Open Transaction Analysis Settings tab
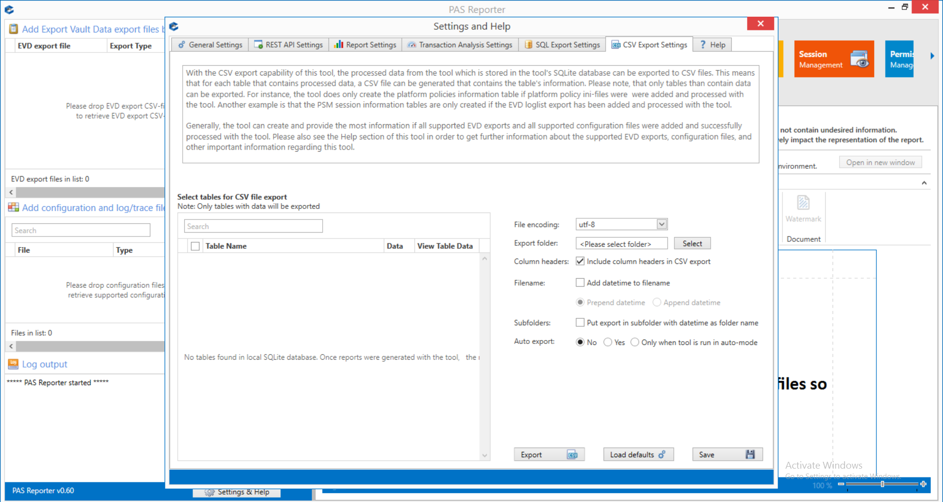 point(460,45)
